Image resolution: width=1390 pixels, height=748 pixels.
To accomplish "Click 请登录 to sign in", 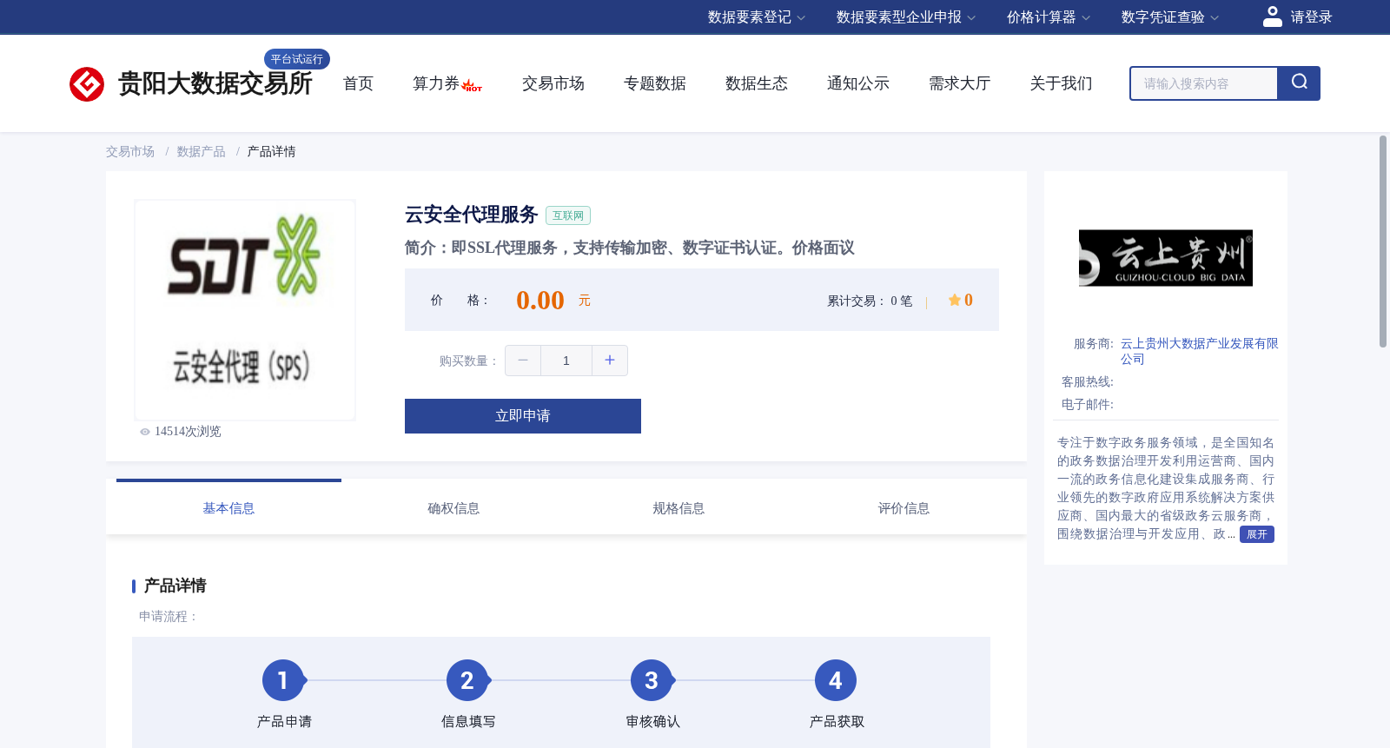I will tap(1311, 17).
